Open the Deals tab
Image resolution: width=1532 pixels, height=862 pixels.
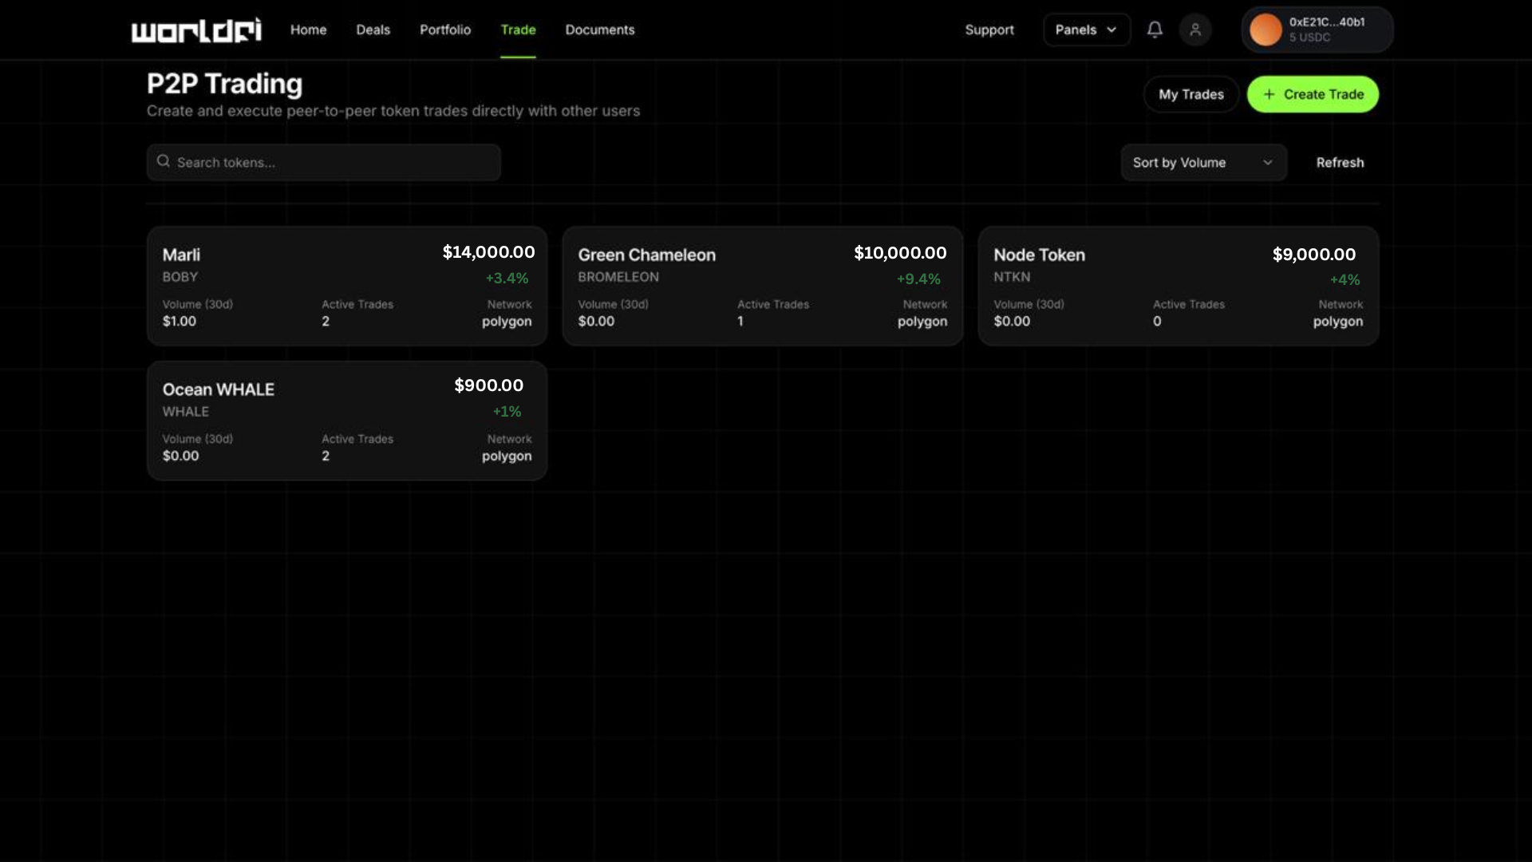(x=373, y=30)
